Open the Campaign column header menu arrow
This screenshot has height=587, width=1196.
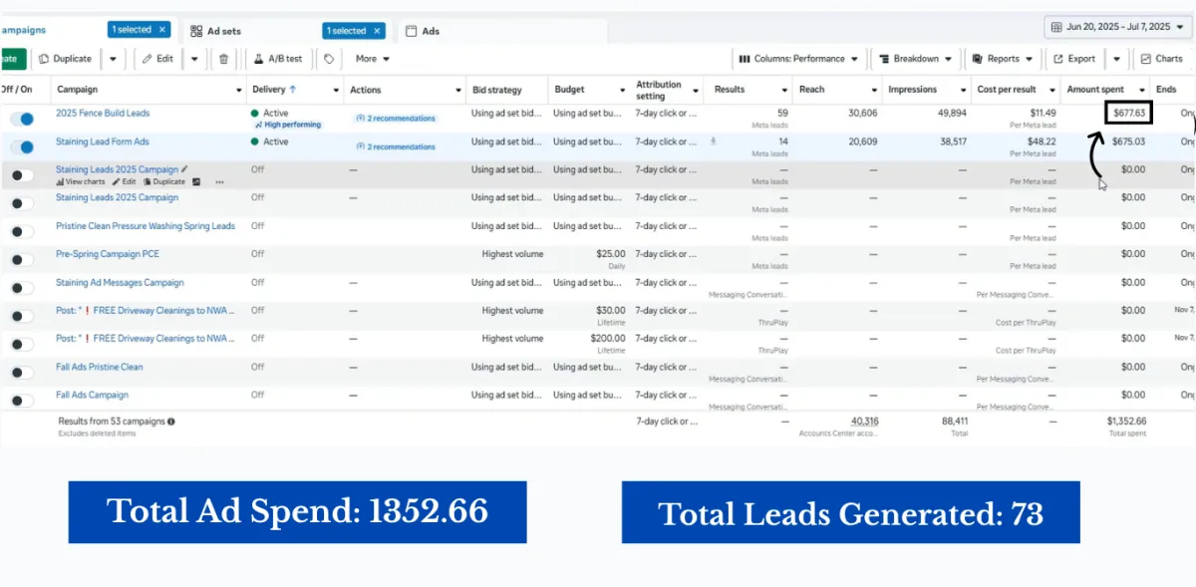click(239, 90)
